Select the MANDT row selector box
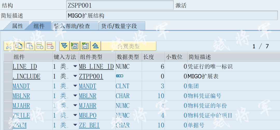Viewport: 280px width, 130px height. point(8,86)
